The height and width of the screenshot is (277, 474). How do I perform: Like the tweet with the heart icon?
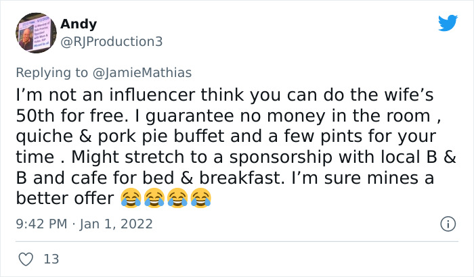pos(25,258)
